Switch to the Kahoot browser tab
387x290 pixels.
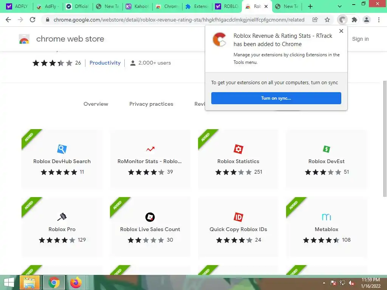137,6
